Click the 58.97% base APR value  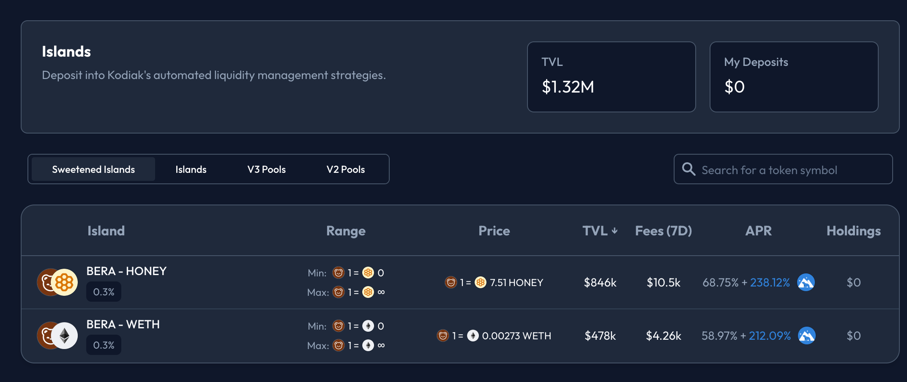click(x=719, y=336)
